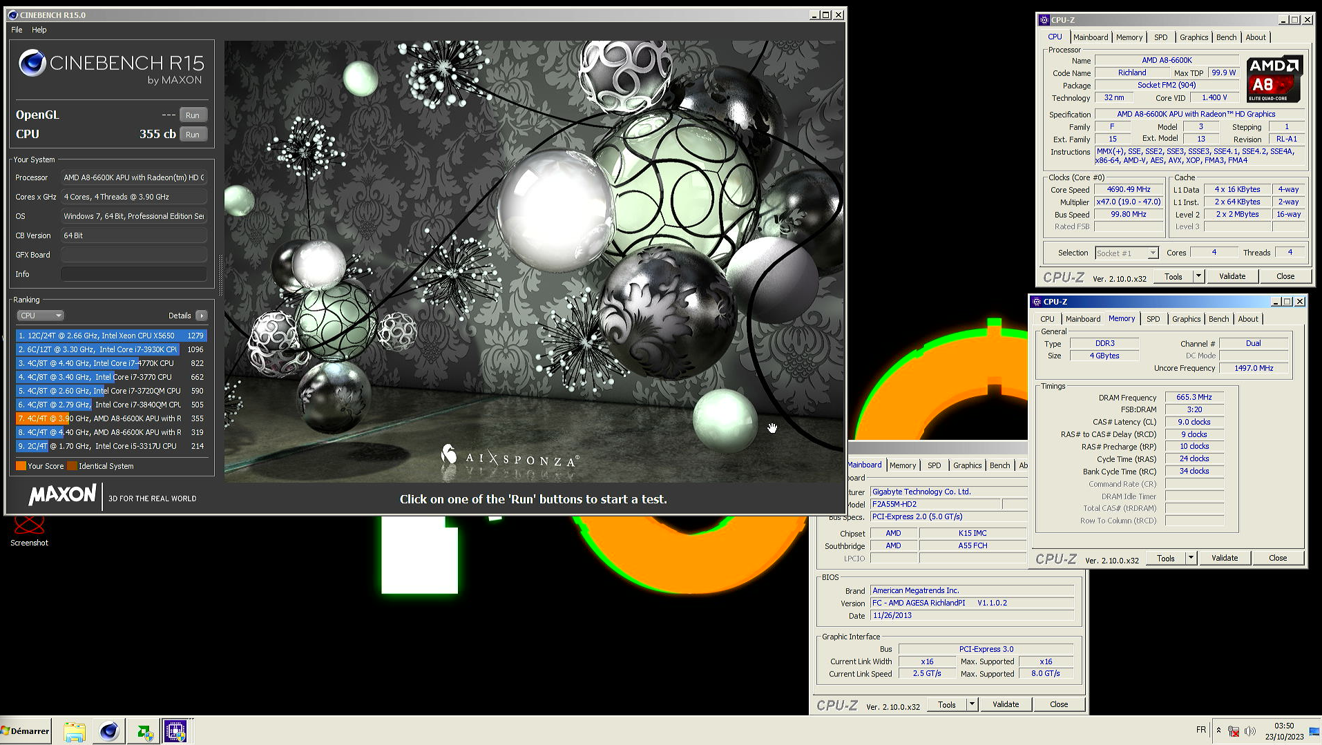Viewport: 1322px width, 745px height.
Task: Open Graphics tab in Mainboard CPU-Z window
Action: [x=967, y=465]
